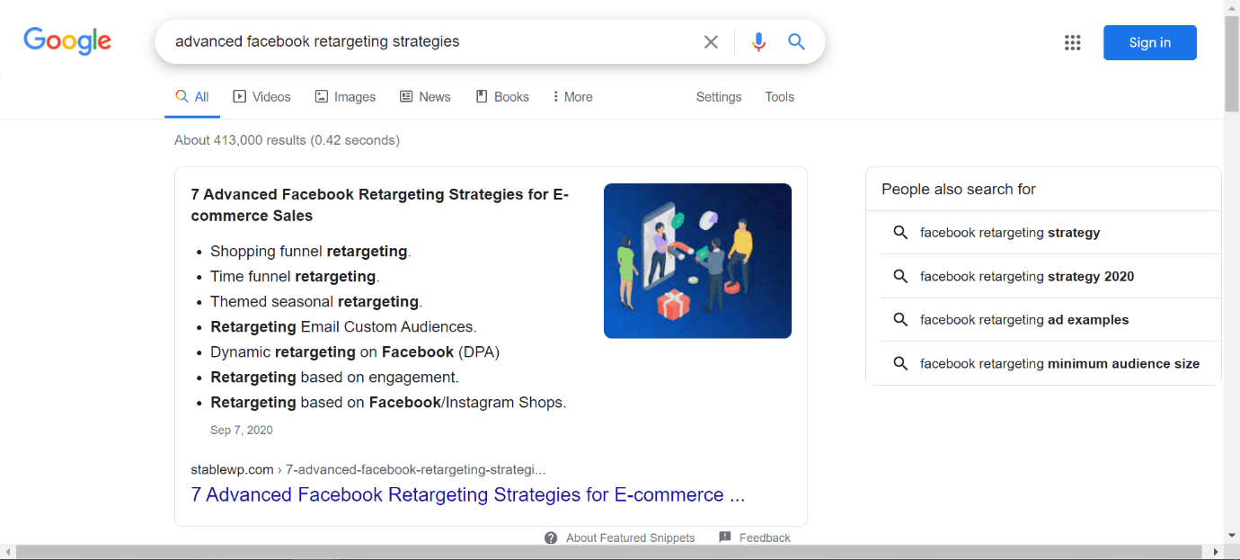Click the horizontal scrollbar left arrow

pyautogui.click(x=7, y=552)
